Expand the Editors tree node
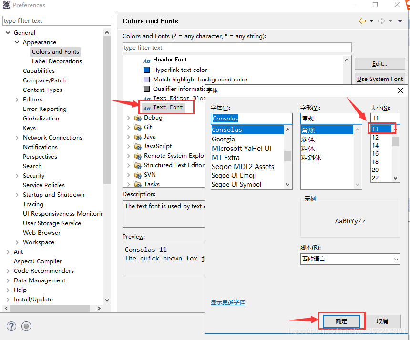Image resolution: width=410 pixels, height=340 pixels. coord(17,100)
